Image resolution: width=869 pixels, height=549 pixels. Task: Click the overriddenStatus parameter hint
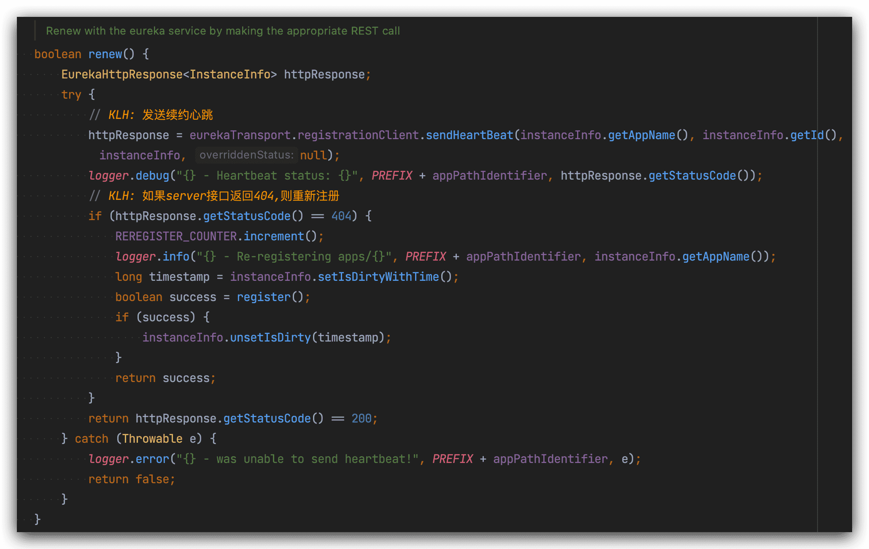click(246, 155)
